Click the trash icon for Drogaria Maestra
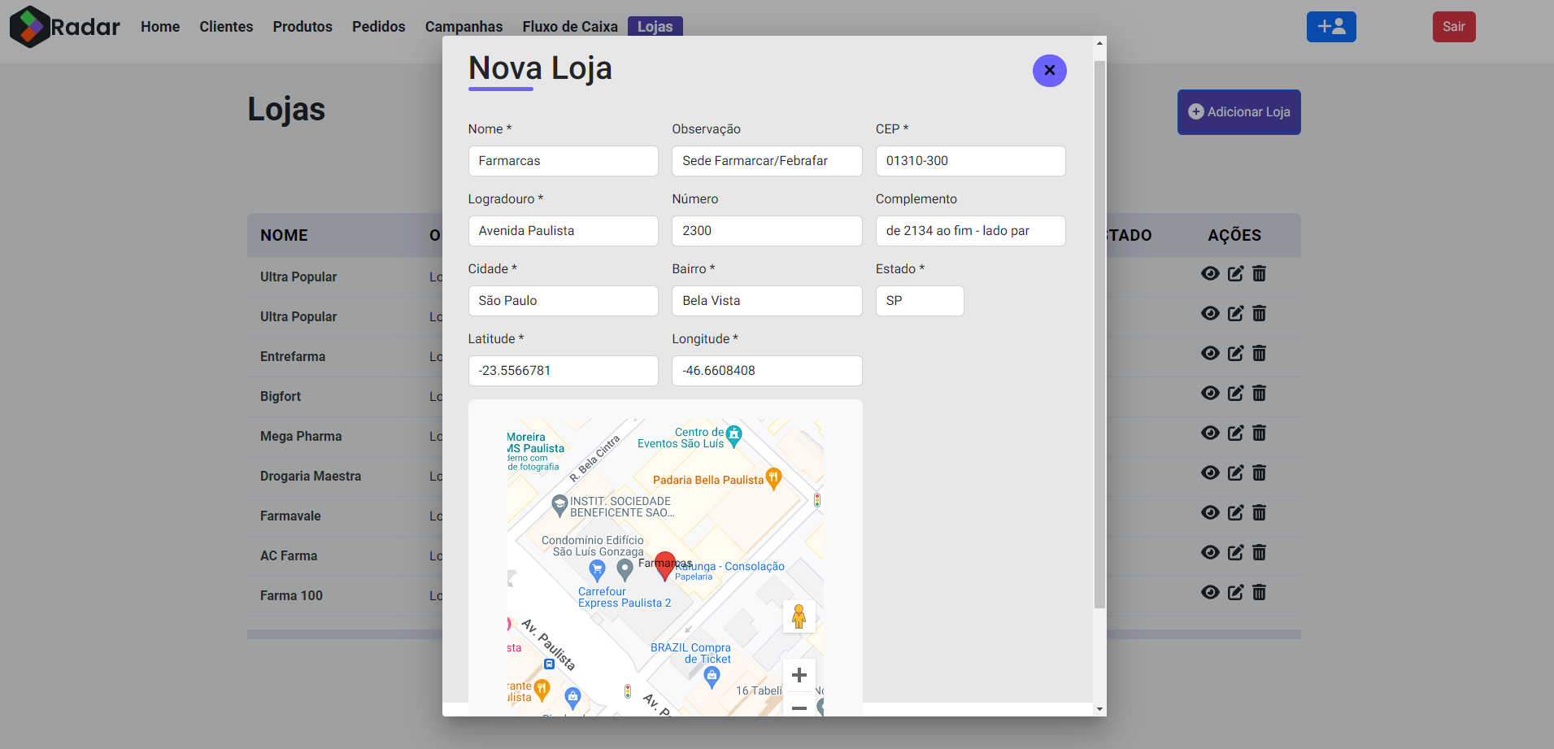 tap(1260, 472)
